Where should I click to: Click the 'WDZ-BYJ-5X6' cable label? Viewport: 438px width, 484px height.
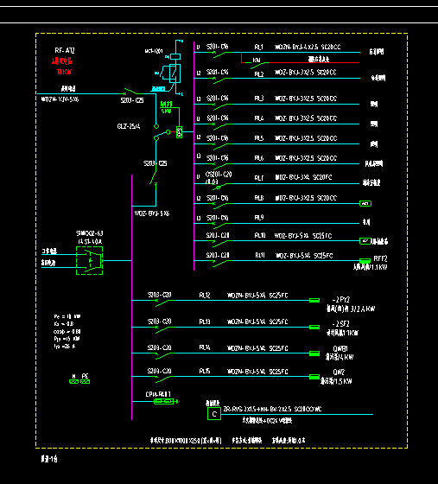click(152, 213)
